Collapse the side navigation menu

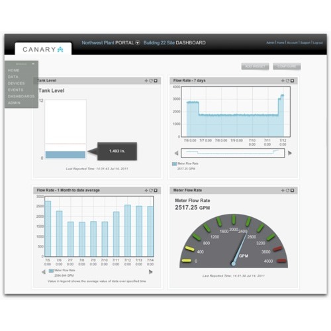[x=33, y=64]
